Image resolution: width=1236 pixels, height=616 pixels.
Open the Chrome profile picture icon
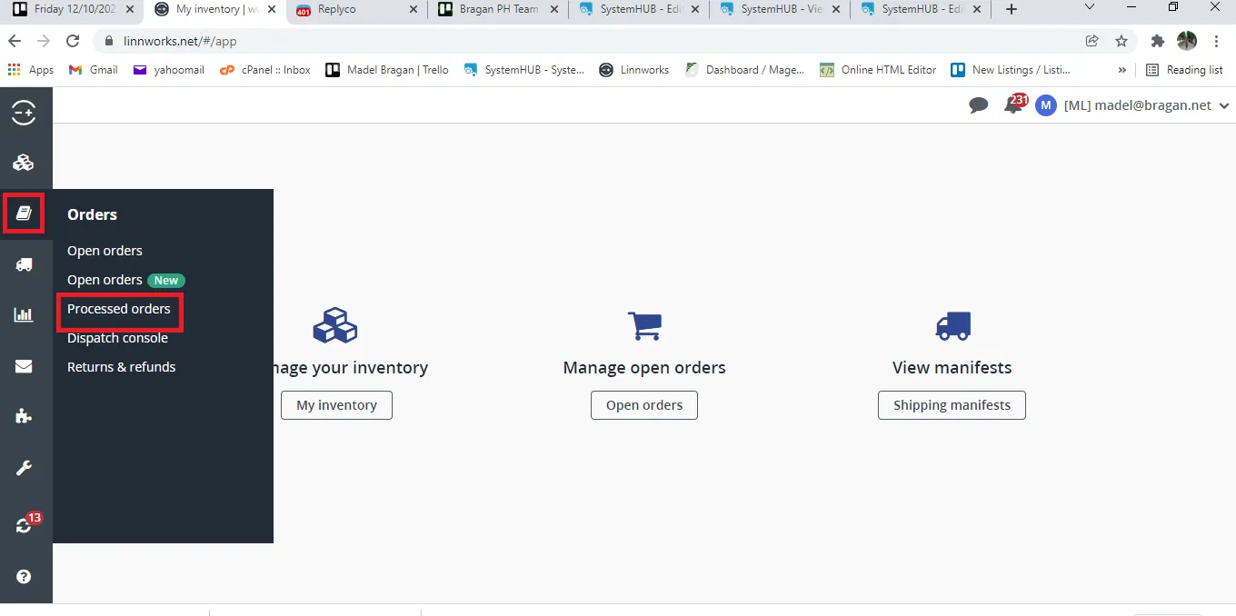pos(1187,41)
